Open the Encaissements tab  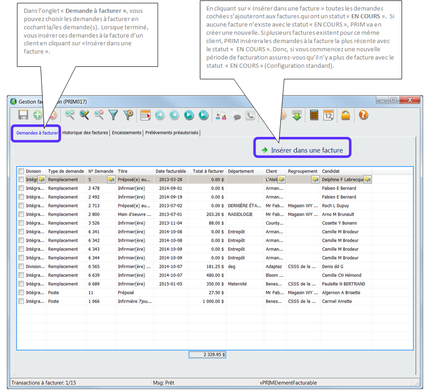pos(127,133)
